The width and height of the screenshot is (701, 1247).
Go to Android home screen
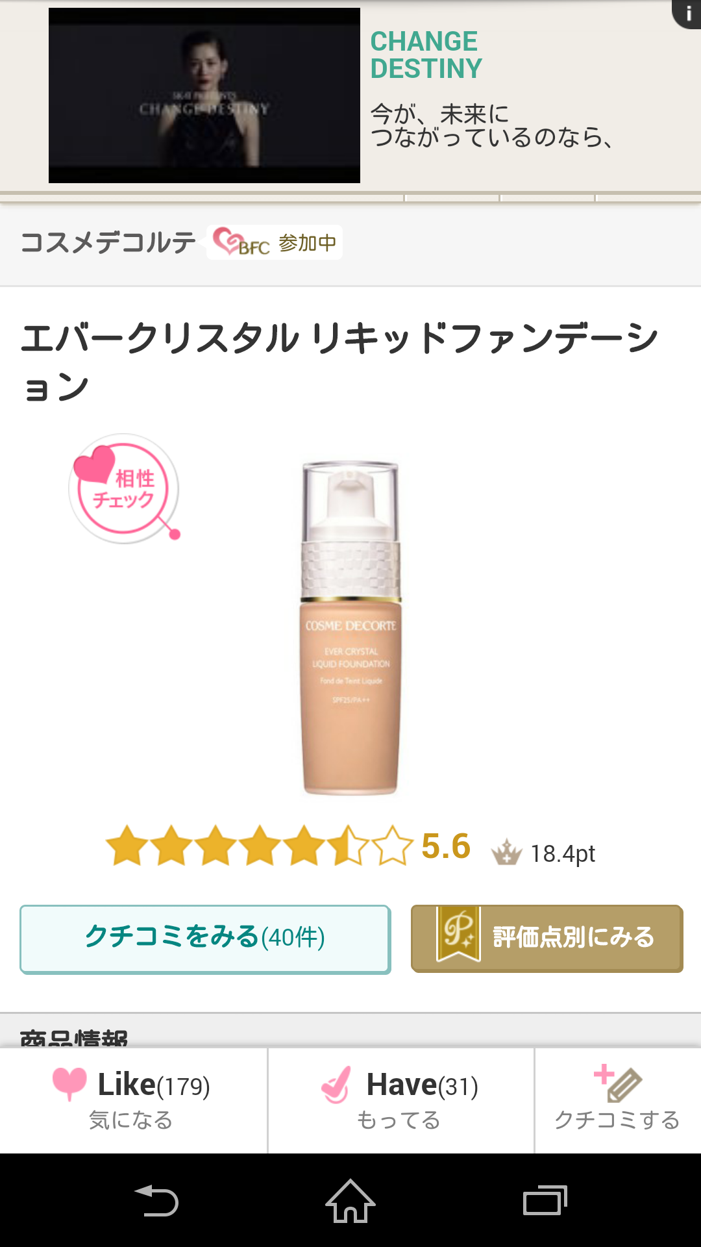[350, 1201]
